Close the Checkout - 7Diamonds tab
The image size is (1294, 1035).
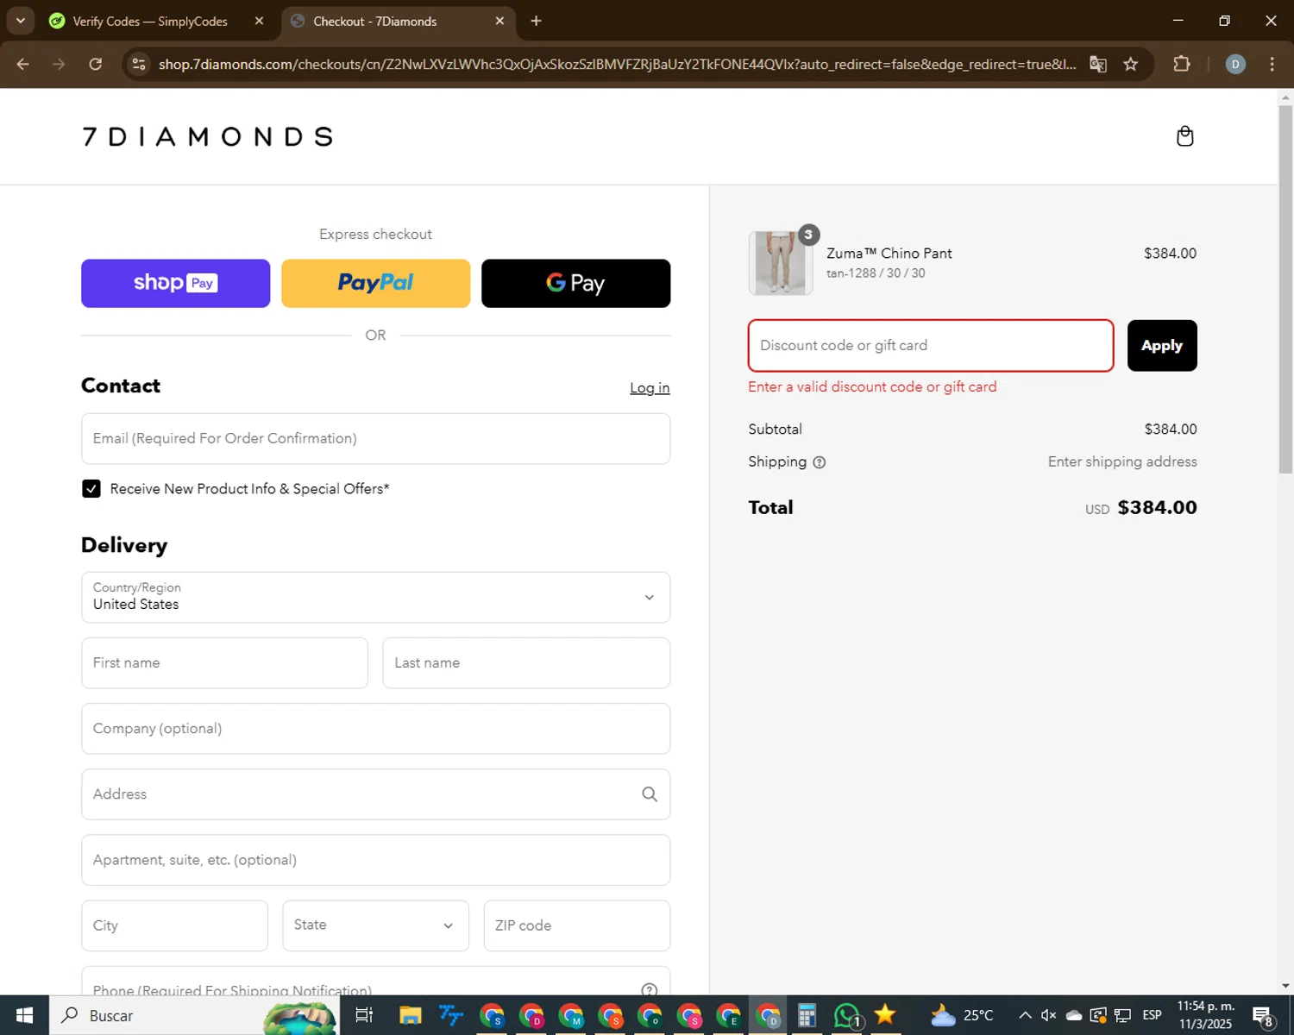point(499,21)
